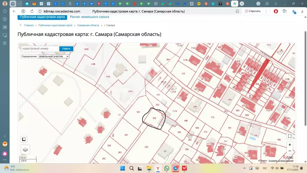Click inside the кадастровый номер input field
307x173 pixels.
[x=39, y=49]
